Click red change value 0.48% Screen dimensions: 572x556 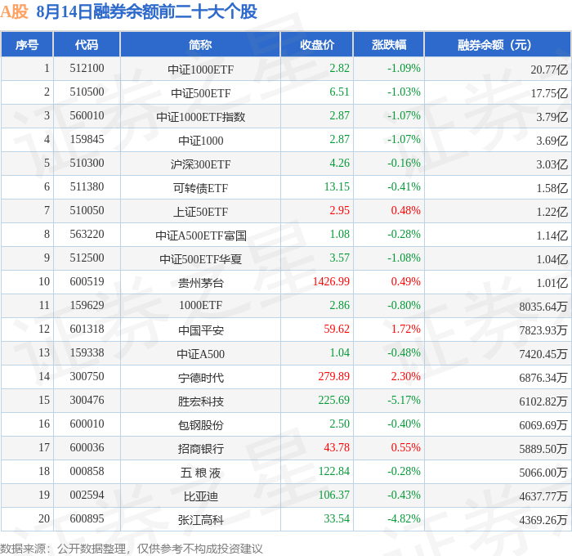tap(405, 210)
